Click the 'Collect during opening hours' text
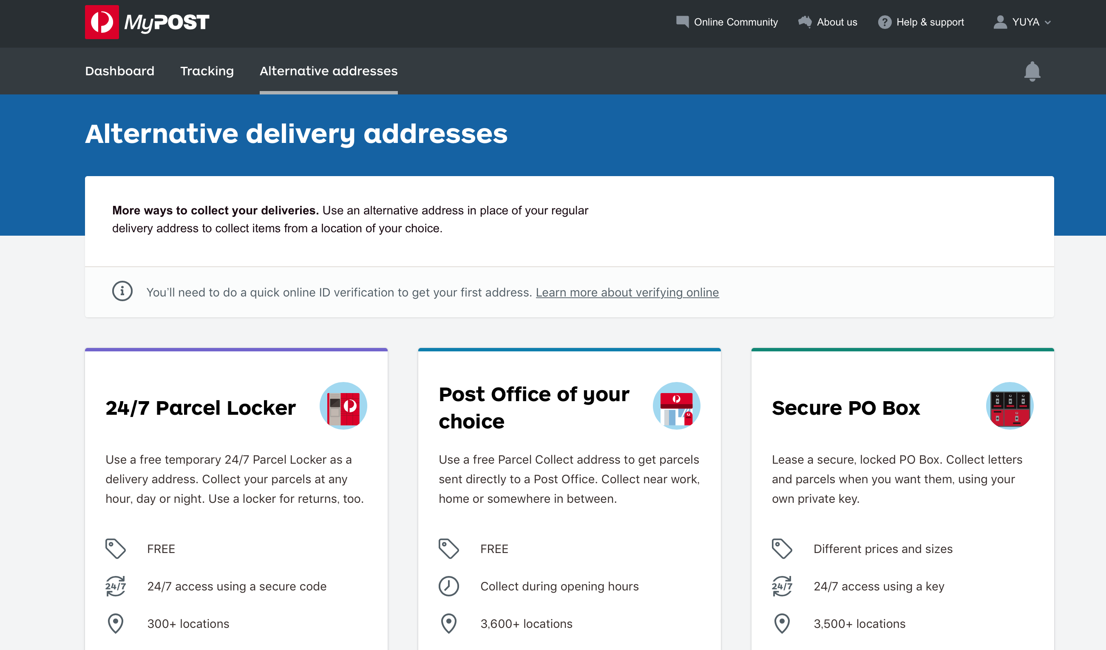The height and width of the screenshot is (650, 1106). (x=559, y=586)
